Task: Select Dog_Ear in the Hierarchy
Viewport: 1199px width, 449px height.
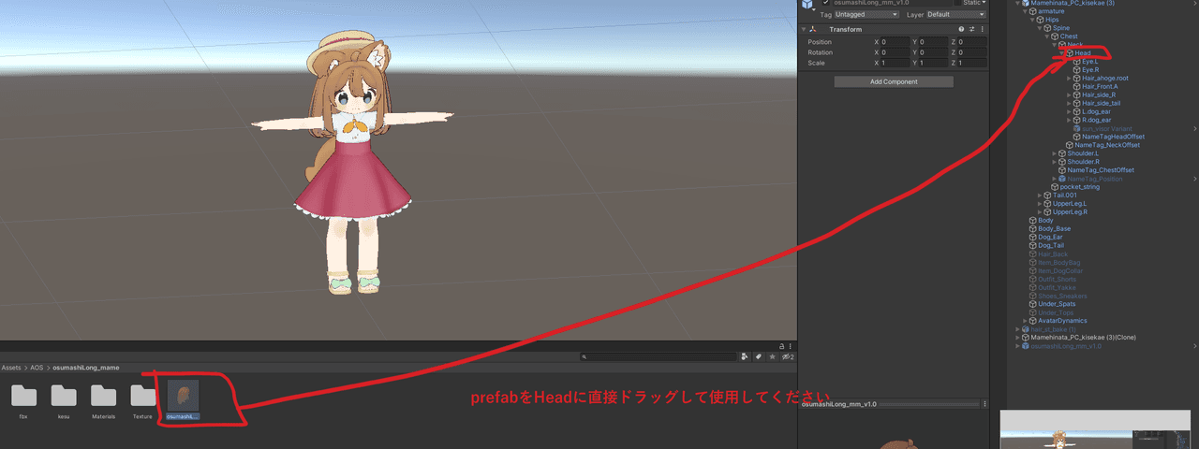Action: 1050,238
